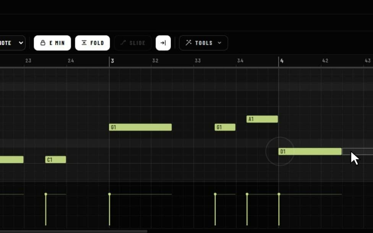Viewport: 373px width, 233px height.
Task: Click the 2.3 beat marker in ruler
Action: [x=28, y=61]
